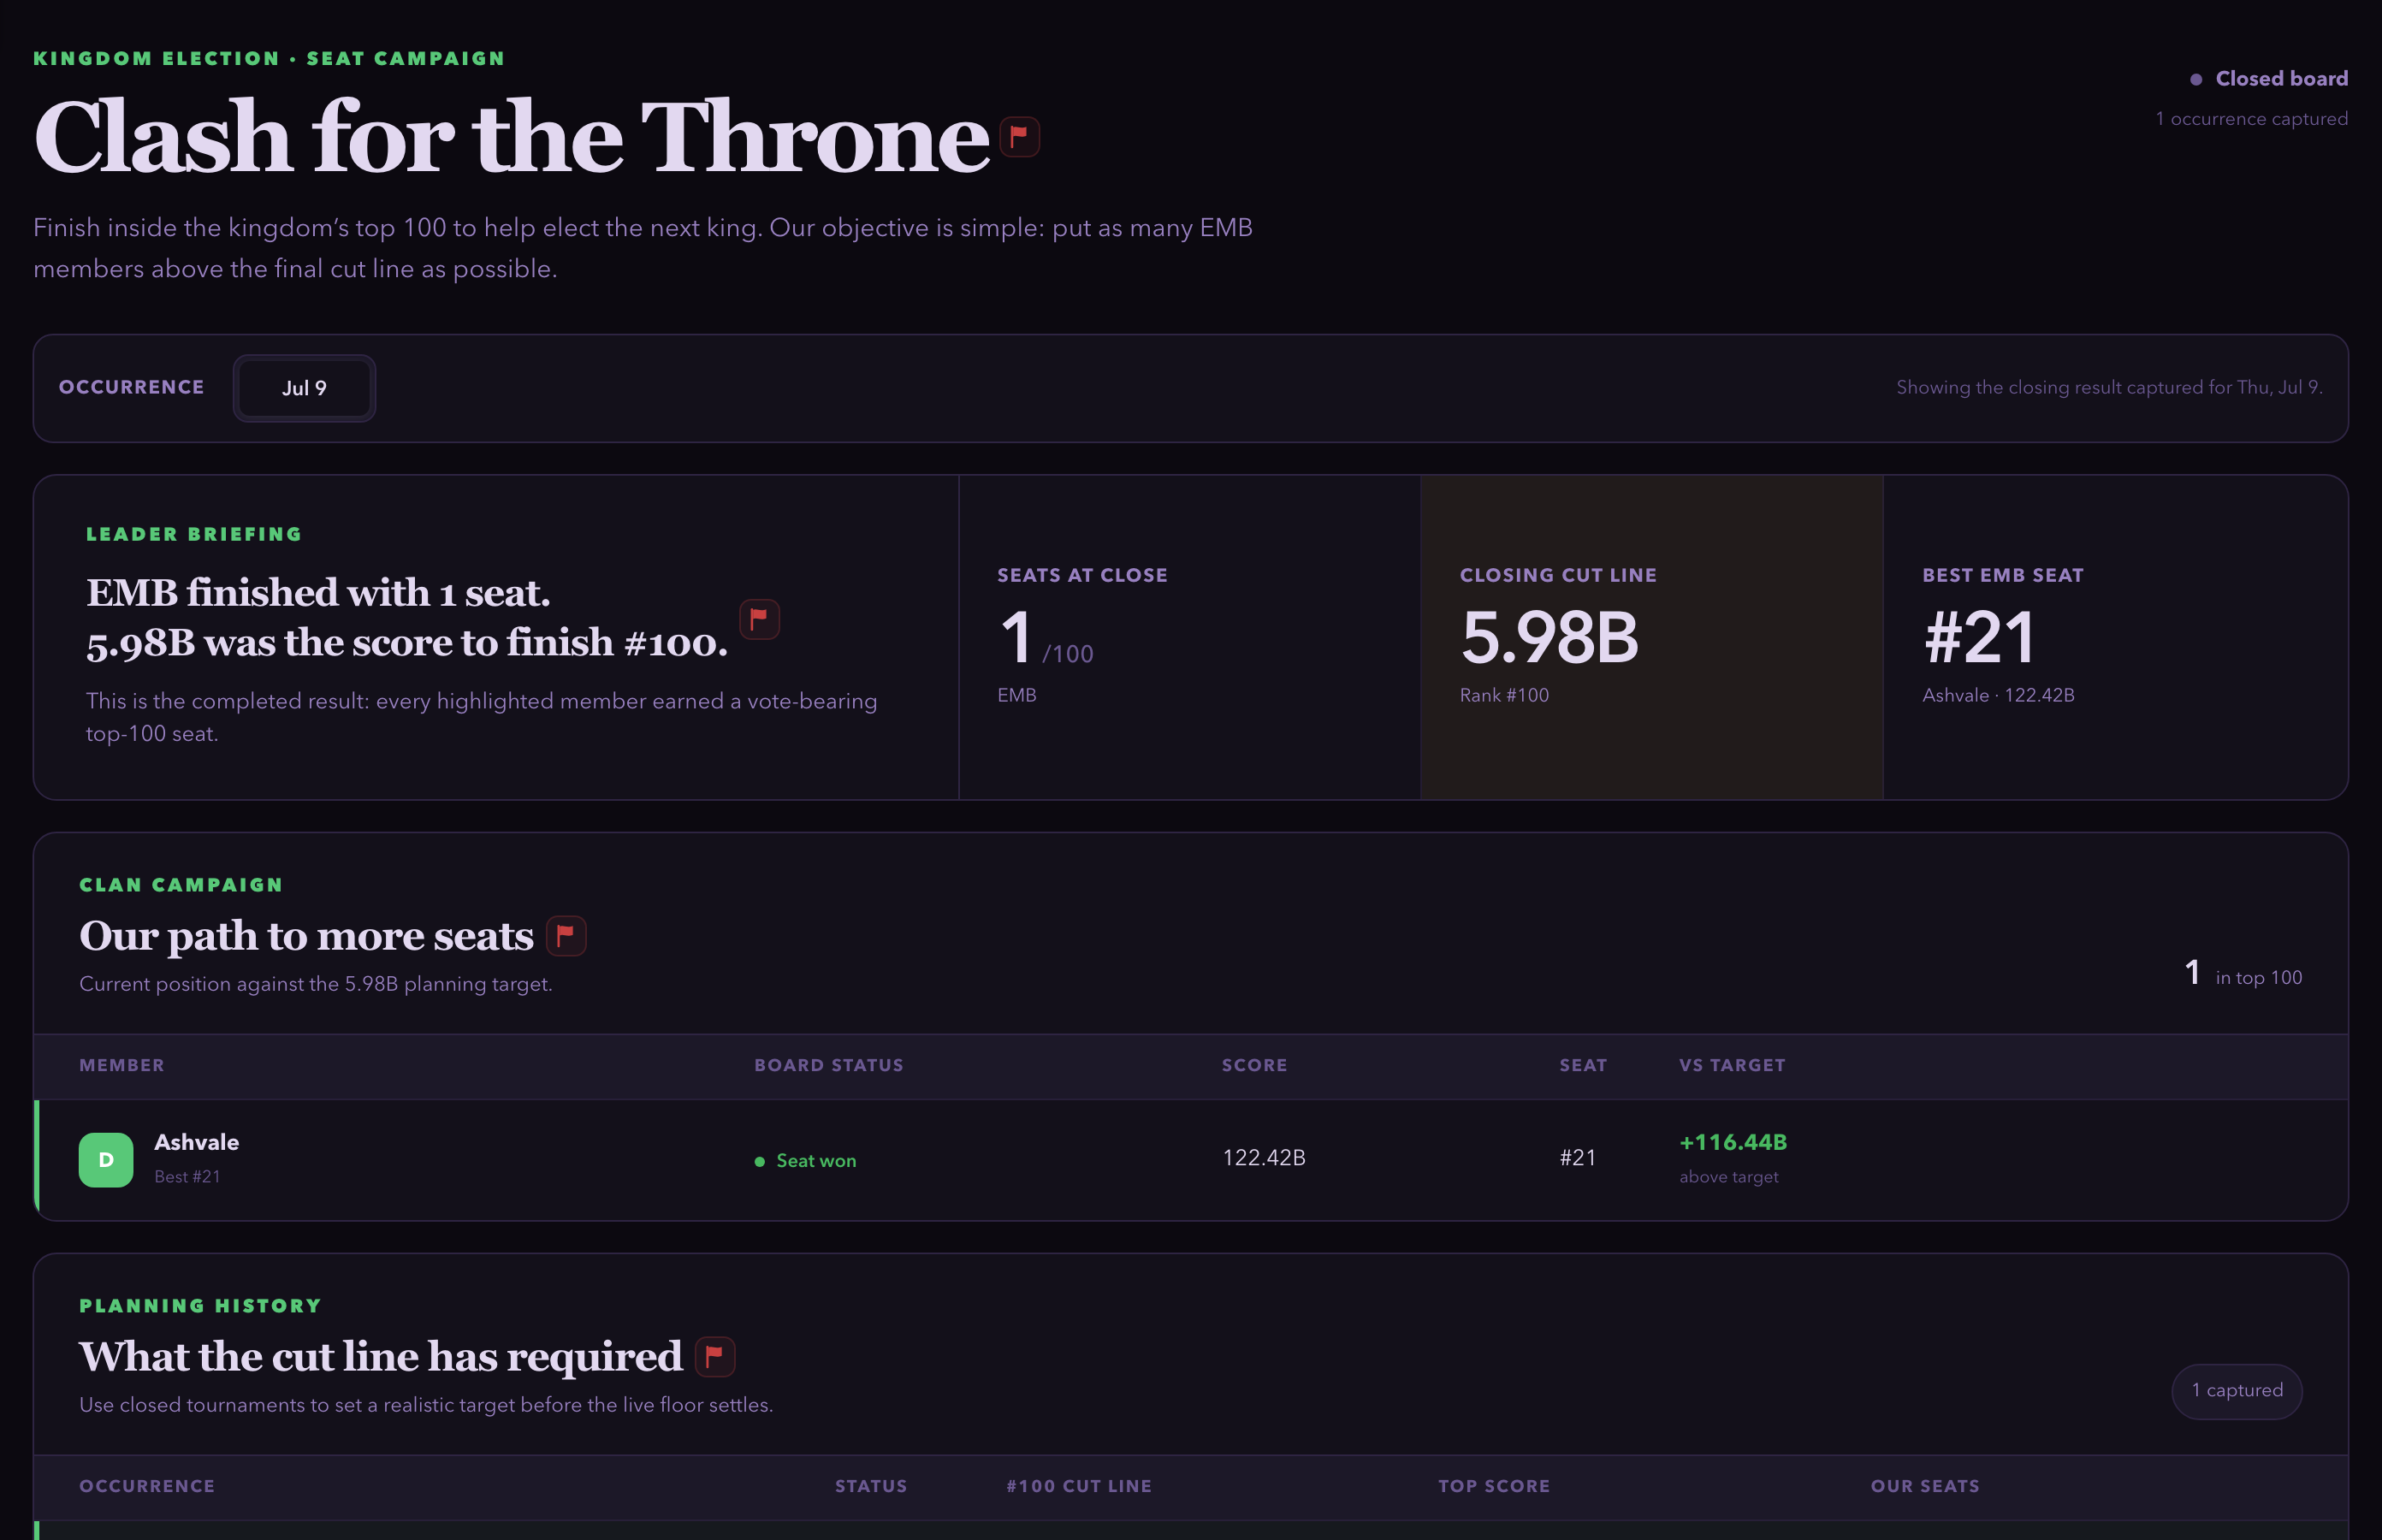
Task: Sort by the Score column header
Action: click(x=1254, y=1066)
